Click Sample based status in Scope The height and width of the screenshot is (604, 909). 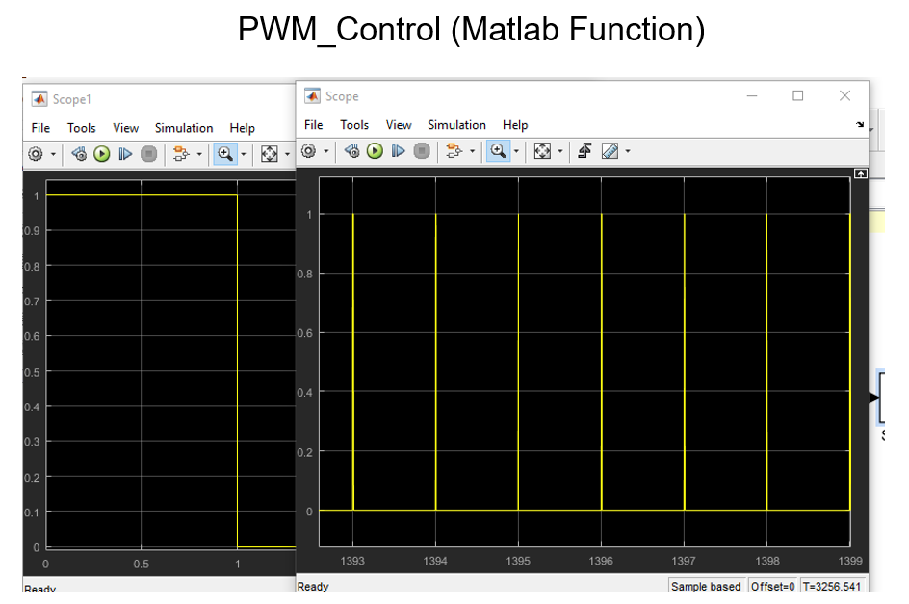(x=706, y=586)
